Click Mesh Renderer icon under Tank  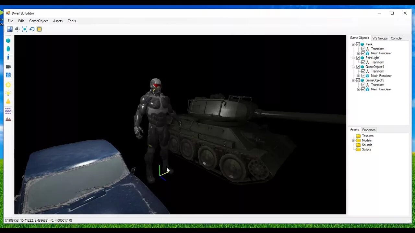click(x=368, y=53)
